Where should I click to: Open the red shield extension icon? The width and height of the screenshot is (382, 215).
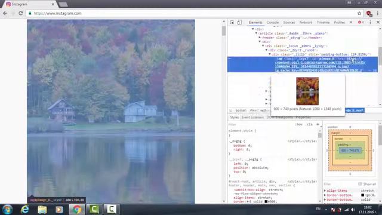369,13
